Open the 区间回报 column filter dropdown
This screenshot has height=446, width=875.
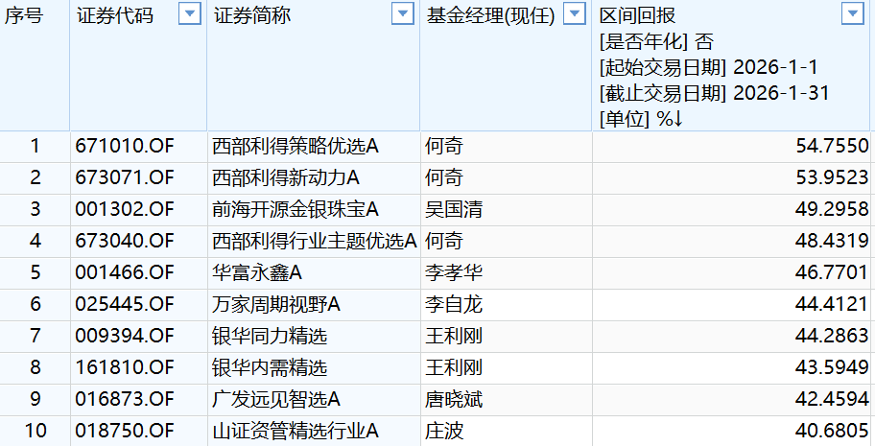(852, 14)
